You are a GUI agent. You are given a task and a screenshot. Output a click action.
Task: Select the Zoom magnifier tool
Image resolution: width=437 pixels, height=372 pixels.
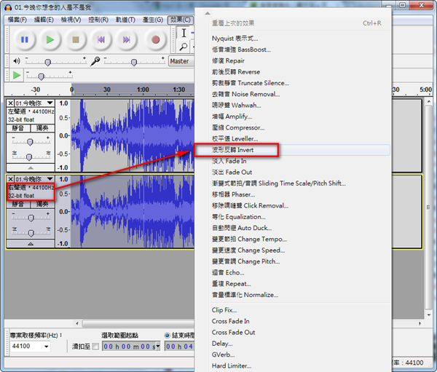pos(185,47)
